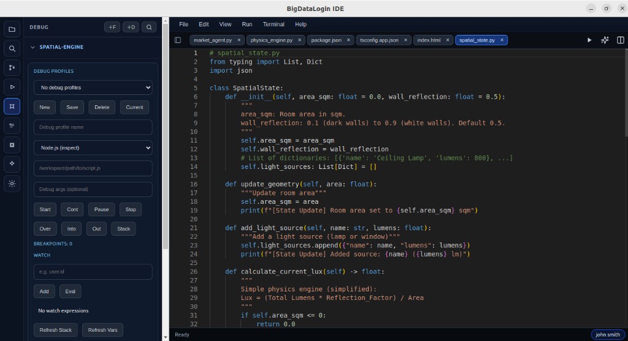Click the Current profile button
The height and width of the screenshot is (341, 628).
134,107
